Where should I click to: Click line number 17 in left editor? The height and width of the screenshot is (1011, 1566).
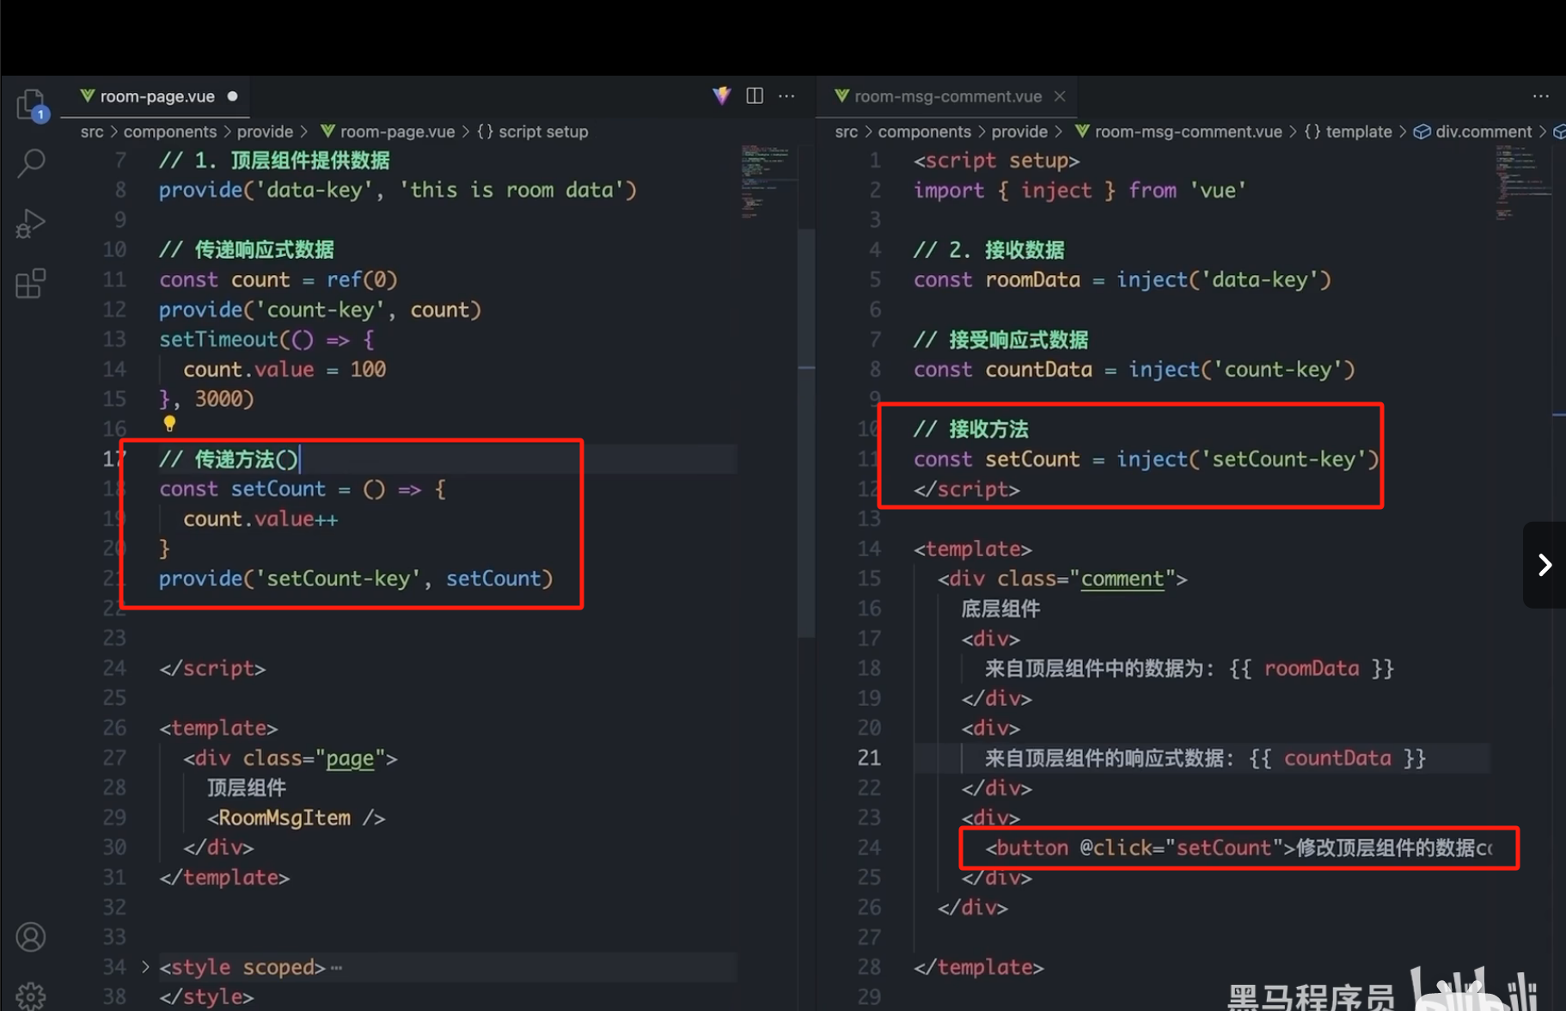(114, 459)
